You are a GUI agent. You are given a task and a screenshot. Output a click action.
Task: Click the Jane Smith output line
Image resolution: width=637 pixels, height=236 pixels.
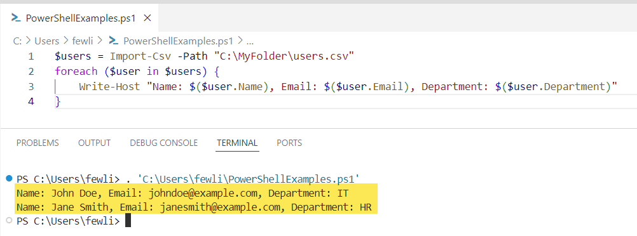[194, 207]
